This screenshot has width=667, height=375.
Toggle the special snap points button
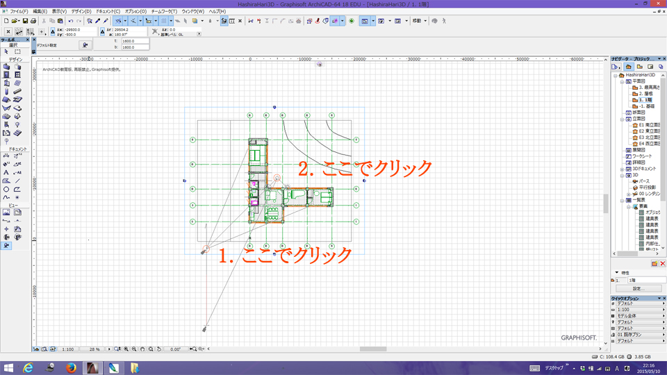click(133, 21)
